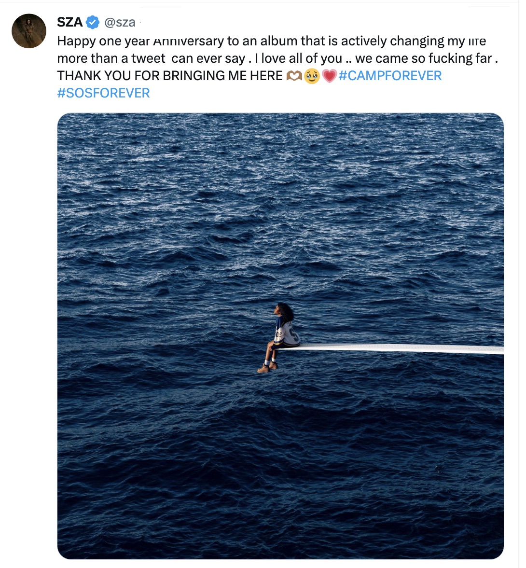This screenshot has width=526, height=568.
Task: Open the #CAMPFOREVER hashtag
Action: click(390, 76)
